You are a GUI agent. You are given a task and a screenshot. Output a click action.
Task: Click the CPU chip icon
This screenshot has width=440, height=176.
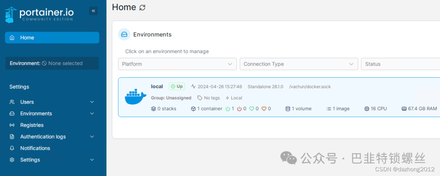pos(367,109)
